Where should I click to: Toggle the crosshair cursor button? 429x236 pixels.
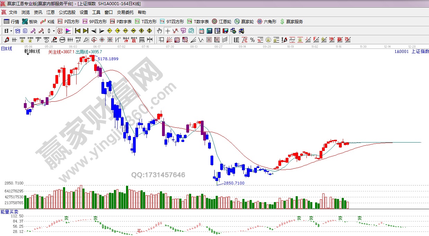[168, 31]
